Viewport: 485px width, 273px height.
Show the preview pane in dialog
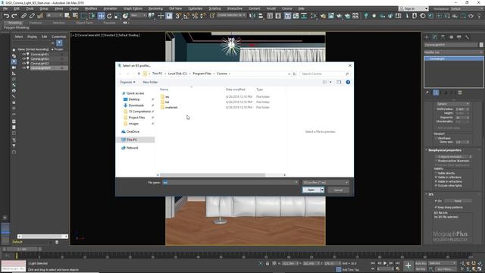click(x=339, y=82)
